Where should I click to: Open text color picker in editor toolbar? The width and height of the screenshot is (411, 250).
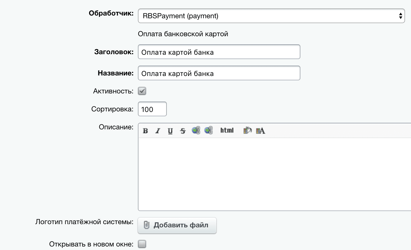[260, 131]
